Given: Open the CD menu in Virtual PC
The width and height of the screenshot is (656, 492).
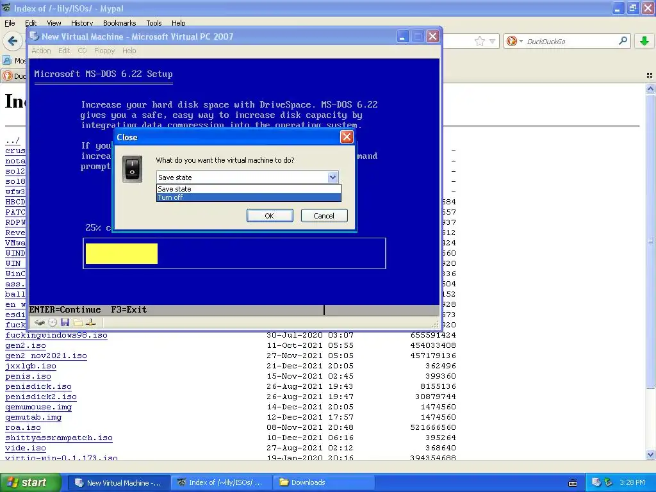Looking at the screenshot, I should point(82,51).
